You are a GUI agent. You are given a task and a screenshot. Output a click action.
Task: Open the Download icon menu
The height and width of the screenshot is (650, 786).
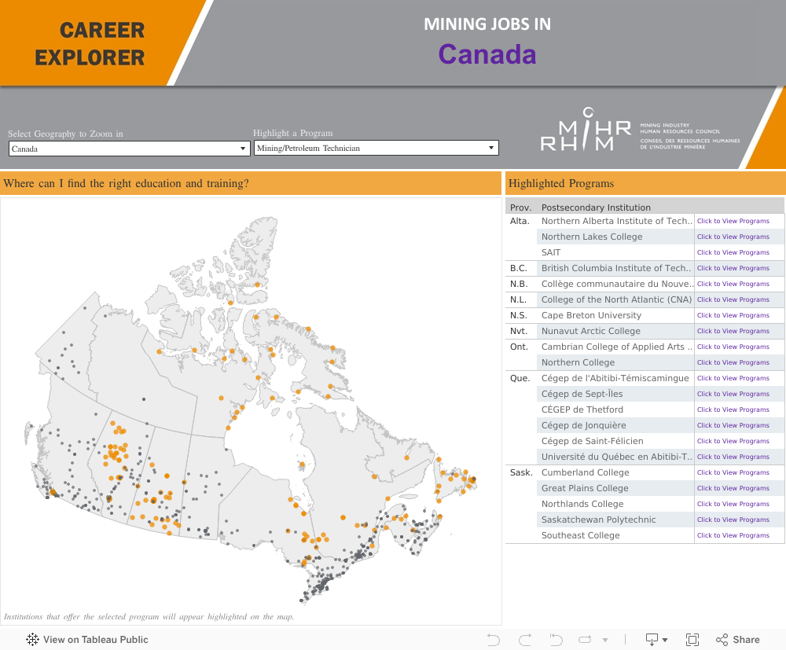tap(656, 640)
